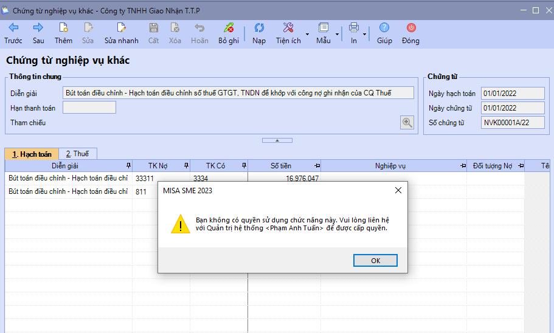Screen dimensions: 554x333
Task: Open Tiện ích utilities tool
Action: pyautogui.click(x=288, y=27)
